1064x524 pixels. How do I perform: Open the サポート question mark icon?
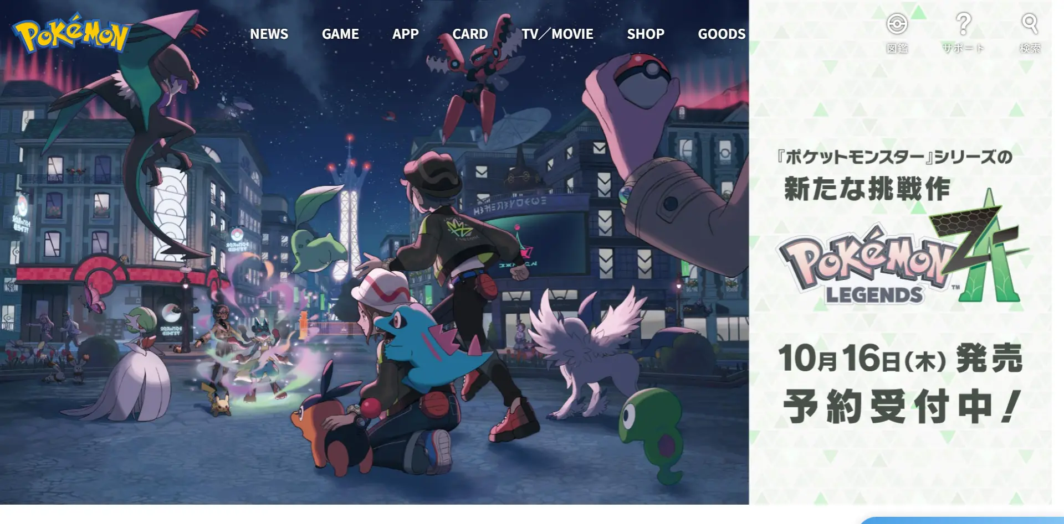click(x=963, y=33)
